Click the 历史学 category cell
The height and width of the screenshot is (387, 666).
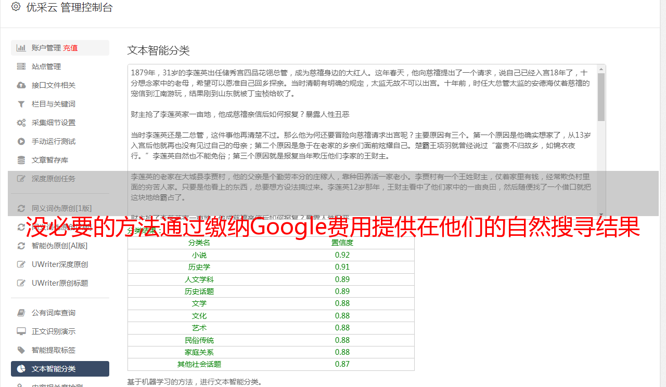199,267
